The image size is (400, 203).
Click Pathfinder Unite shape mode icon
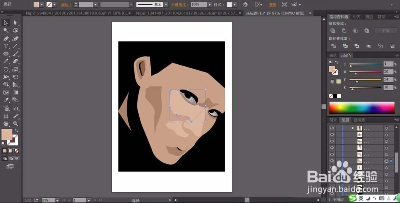coord(333,30)
